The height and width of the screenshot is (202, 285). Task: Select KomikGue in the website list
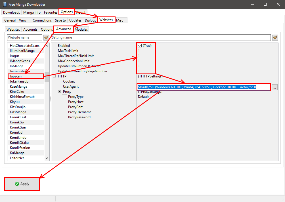[x=26, y=127]
